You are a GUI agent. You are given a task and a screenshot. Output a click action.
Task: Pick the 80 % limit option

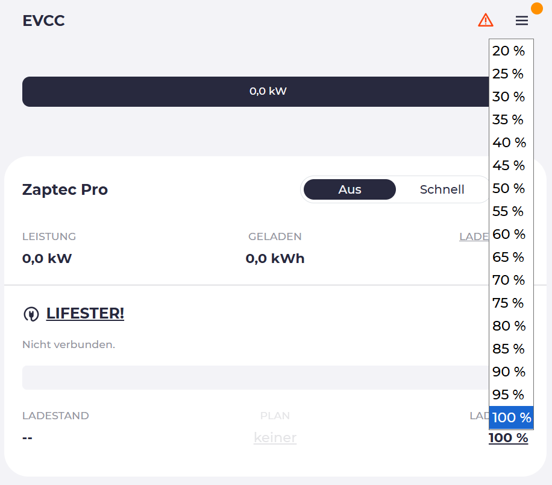tap(509, 326)
